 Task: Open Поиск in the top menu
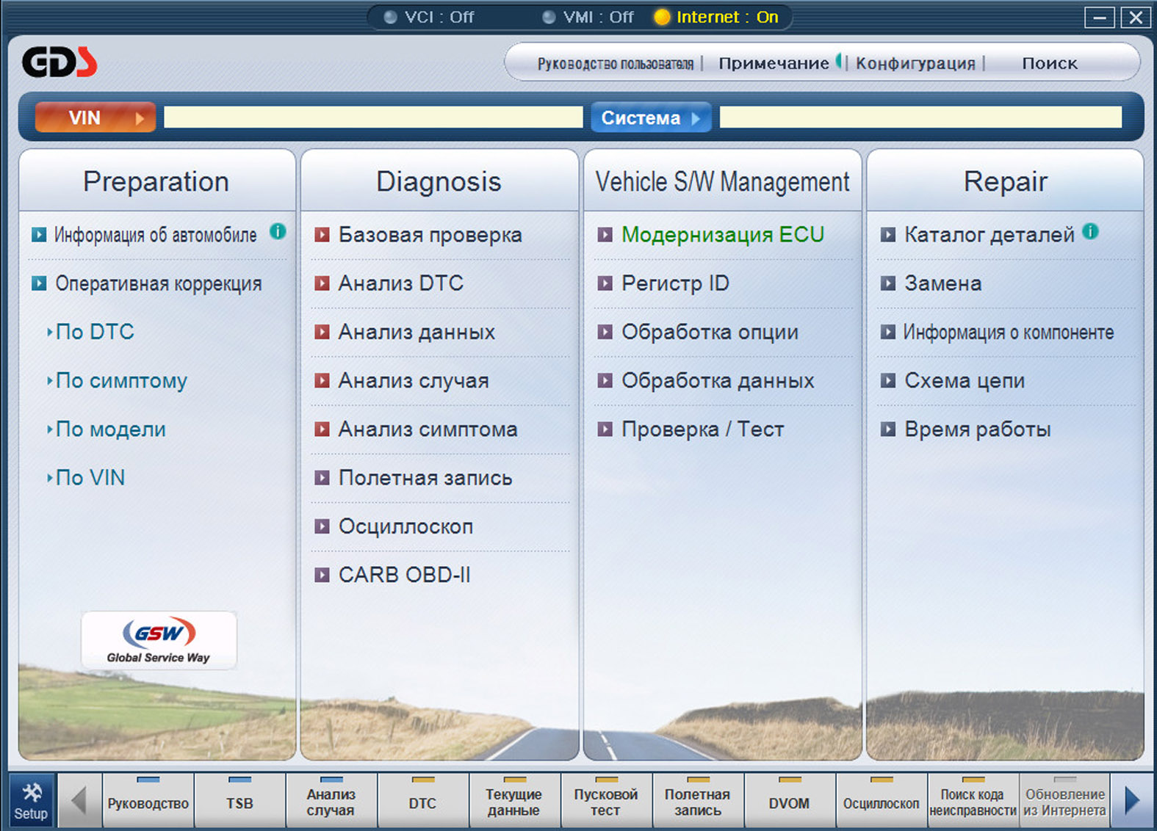tap(1049, 63)
